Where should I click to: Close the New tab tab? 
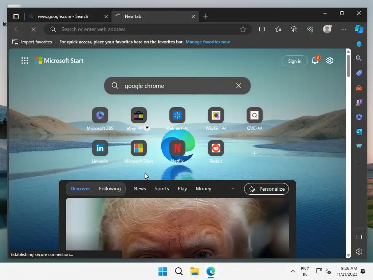193,17
